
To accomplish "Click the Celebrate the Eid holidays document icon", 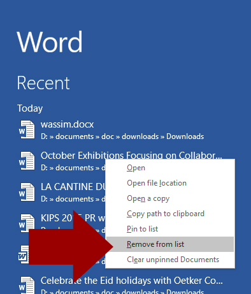I will coord(27,285).
